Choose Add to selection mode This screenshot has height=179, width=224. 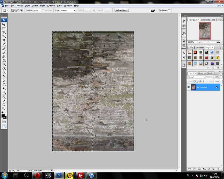16,10
